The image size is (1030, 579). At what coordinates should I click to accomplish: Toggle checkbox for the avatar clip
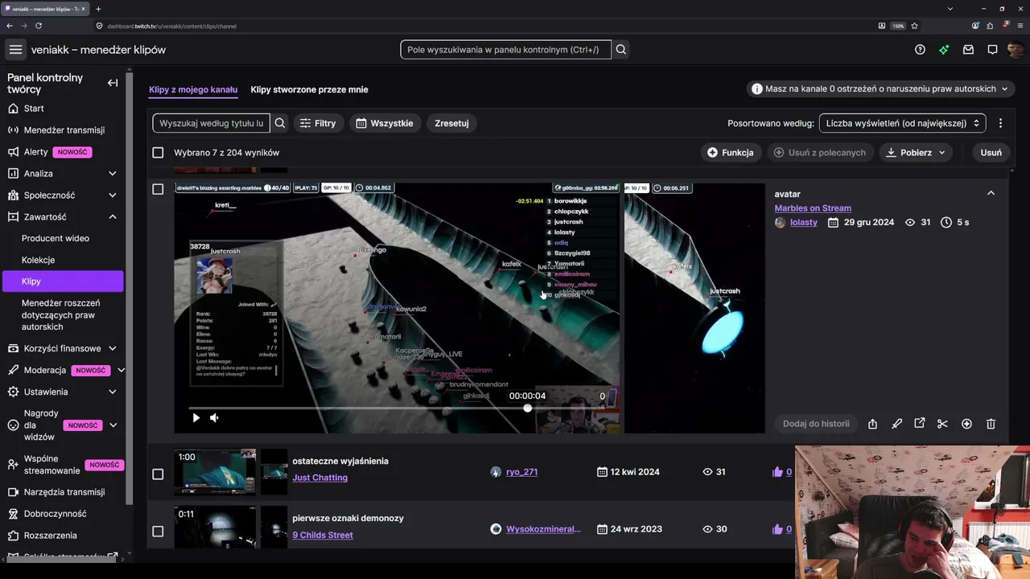coord(158,189)
